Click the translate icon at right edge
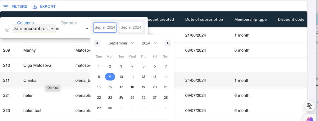The width and height of the screenshot is (318, 121). (x=310, y=105)
